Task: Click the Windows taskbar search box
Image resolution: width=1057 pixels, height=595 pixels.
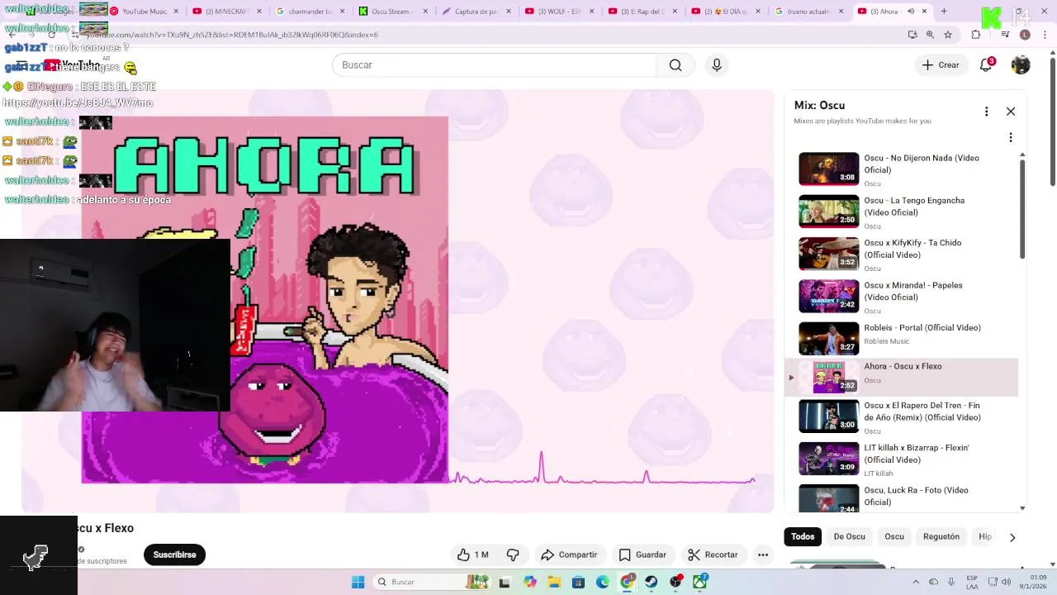Action: [431, 582]
